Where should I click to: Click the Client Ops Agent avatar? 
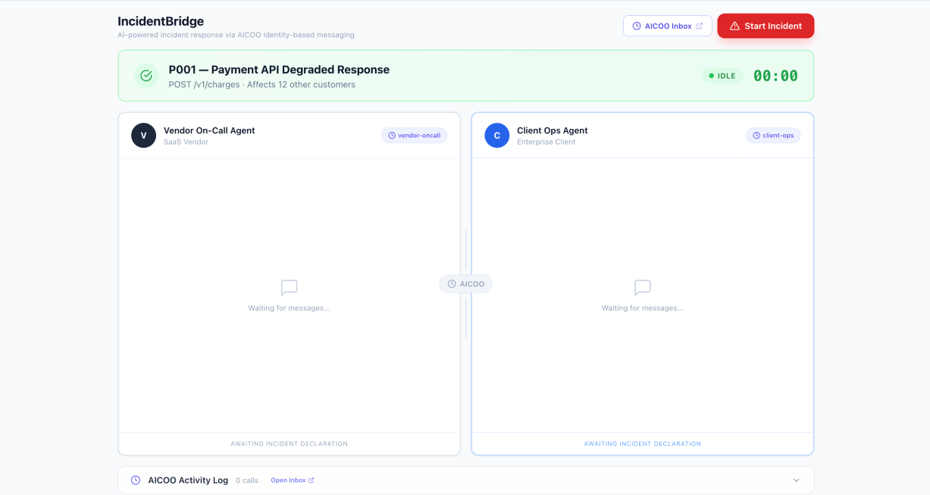(x=497, y=136)
